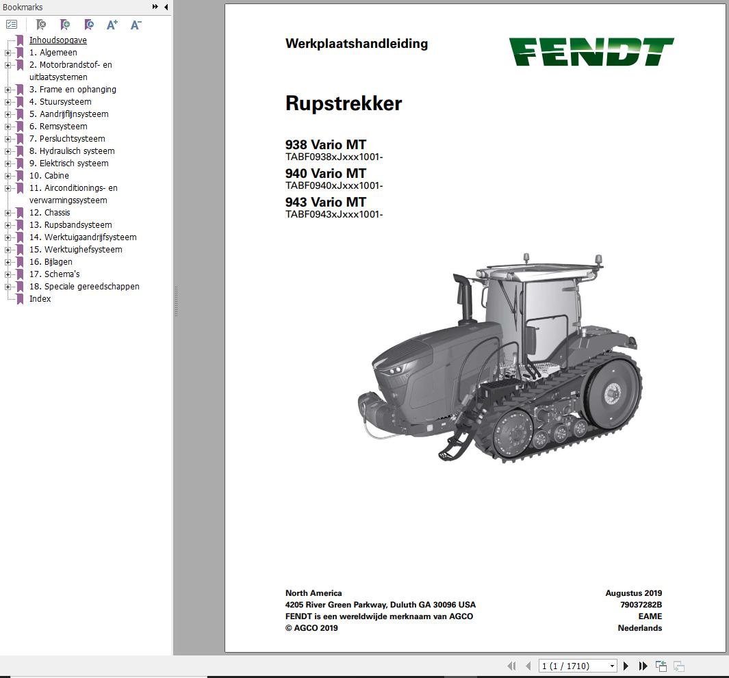Screen dimensions: 729x678
Task: Expand the 6. Remsysteem bookmark
Action: [8, 127]
